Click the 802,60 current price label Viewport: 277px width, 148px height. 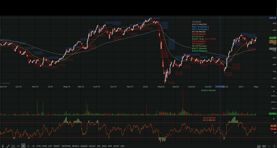pos(272,38)
